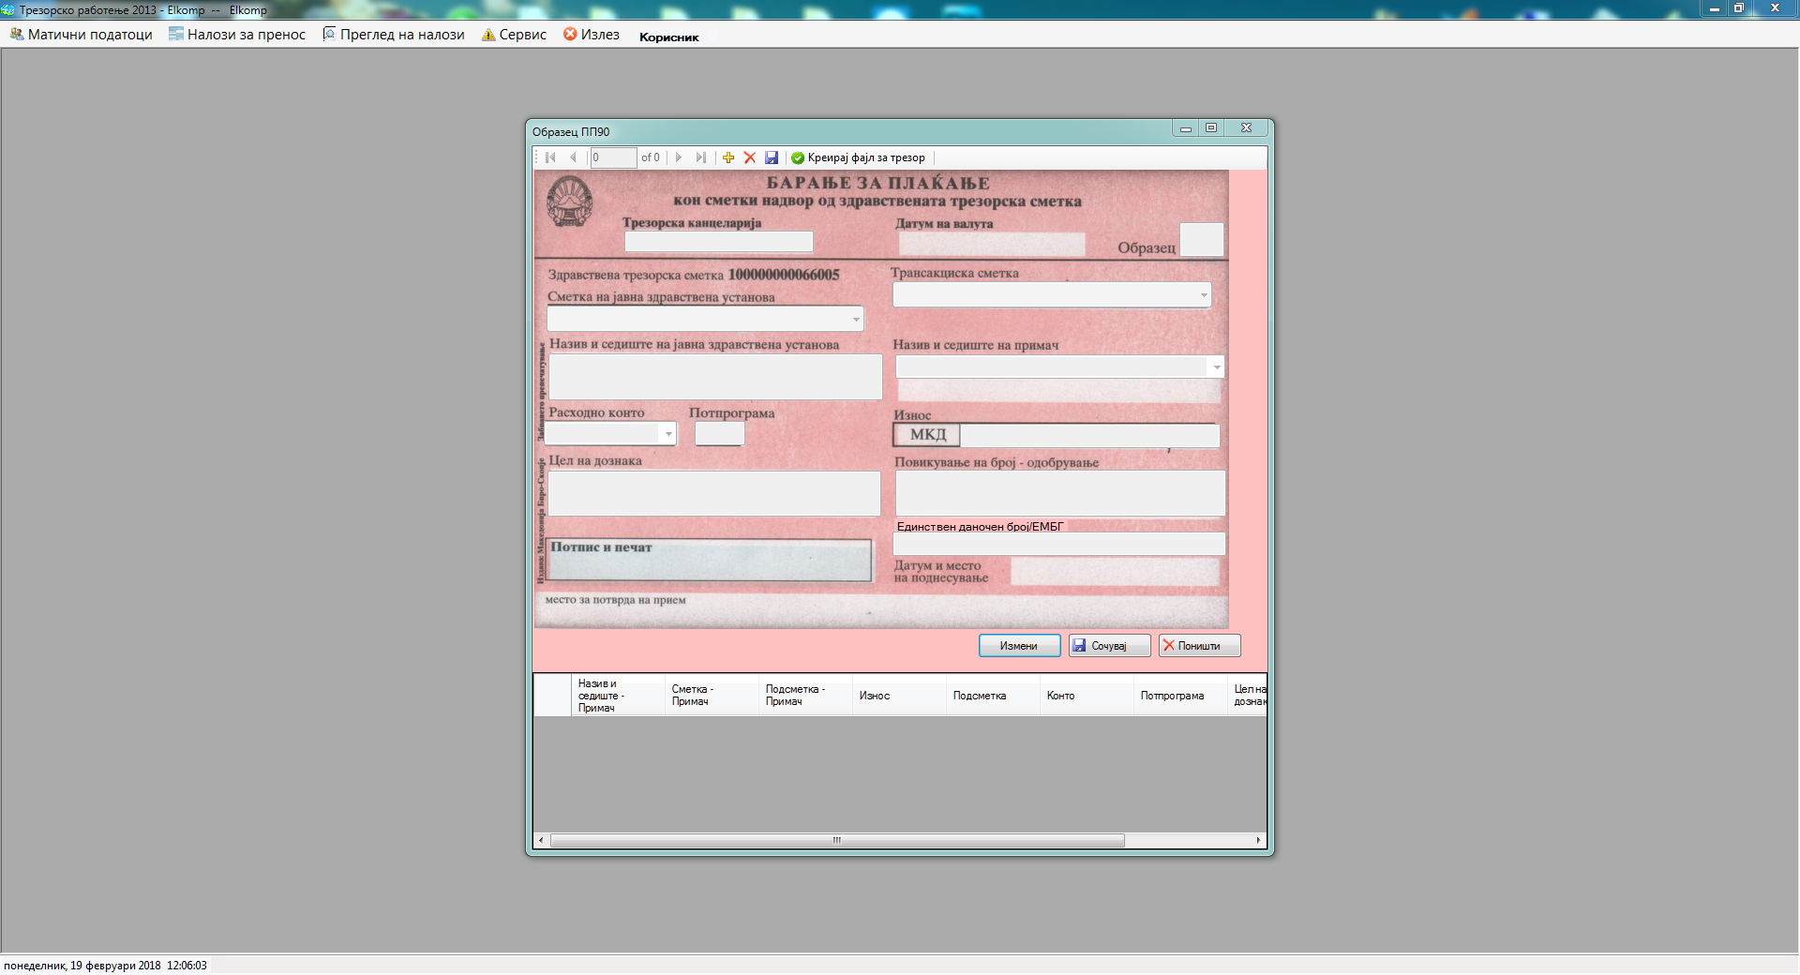Open the Налози за пренос menu

click(x=237, y=35)
